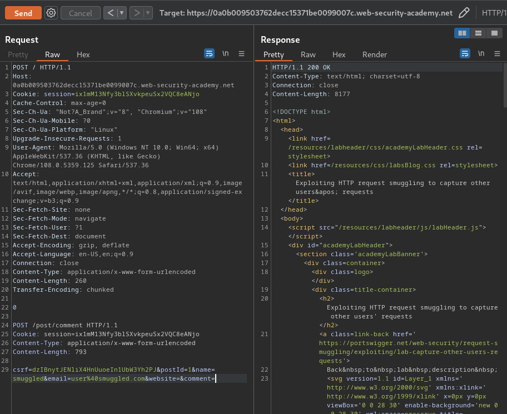Click the 'HTTP/1.1 200 OK' response line
Image resolution: width=507 pixels, height=414 pixels.
[301, 68]
